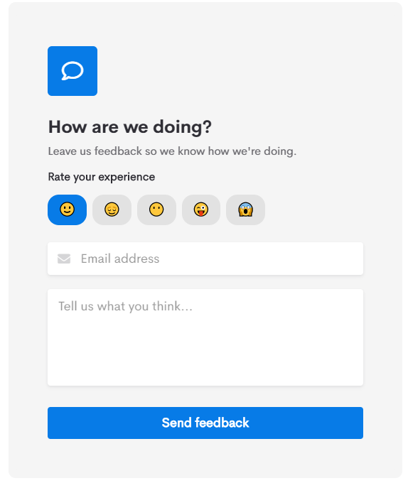
Task: Choose the relieved face emoji
Action: (x=112, y=210)
